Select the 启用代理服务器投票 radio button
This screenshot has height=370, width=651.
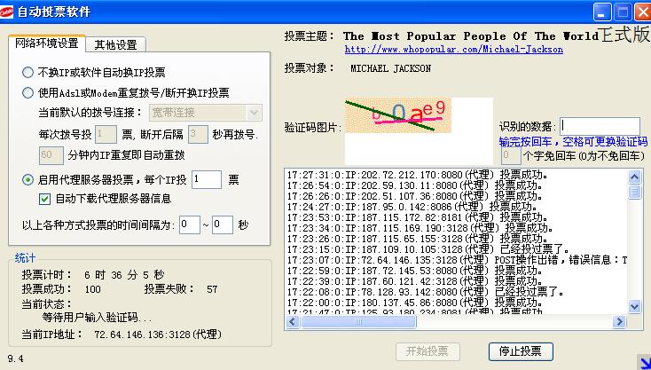coord(28,179)
